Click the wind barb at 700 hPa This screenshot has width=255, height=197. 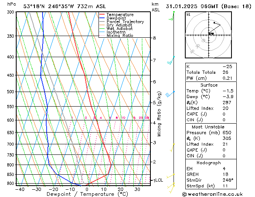pos(172,148)
